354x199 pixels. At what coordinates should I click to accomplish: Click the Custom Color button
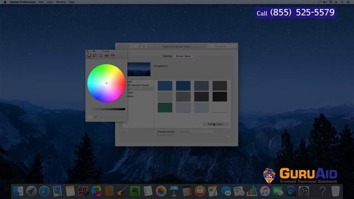pyautogui.click(x=215, y=124)
